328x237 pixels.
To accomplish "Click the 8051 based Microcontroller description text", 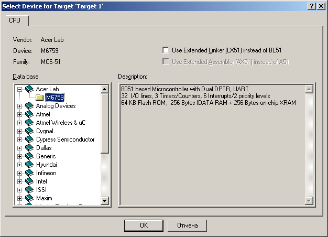I will click(185, 89).
